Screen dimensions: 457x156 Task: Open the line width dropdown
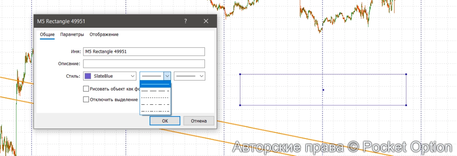tap(190, 76)
